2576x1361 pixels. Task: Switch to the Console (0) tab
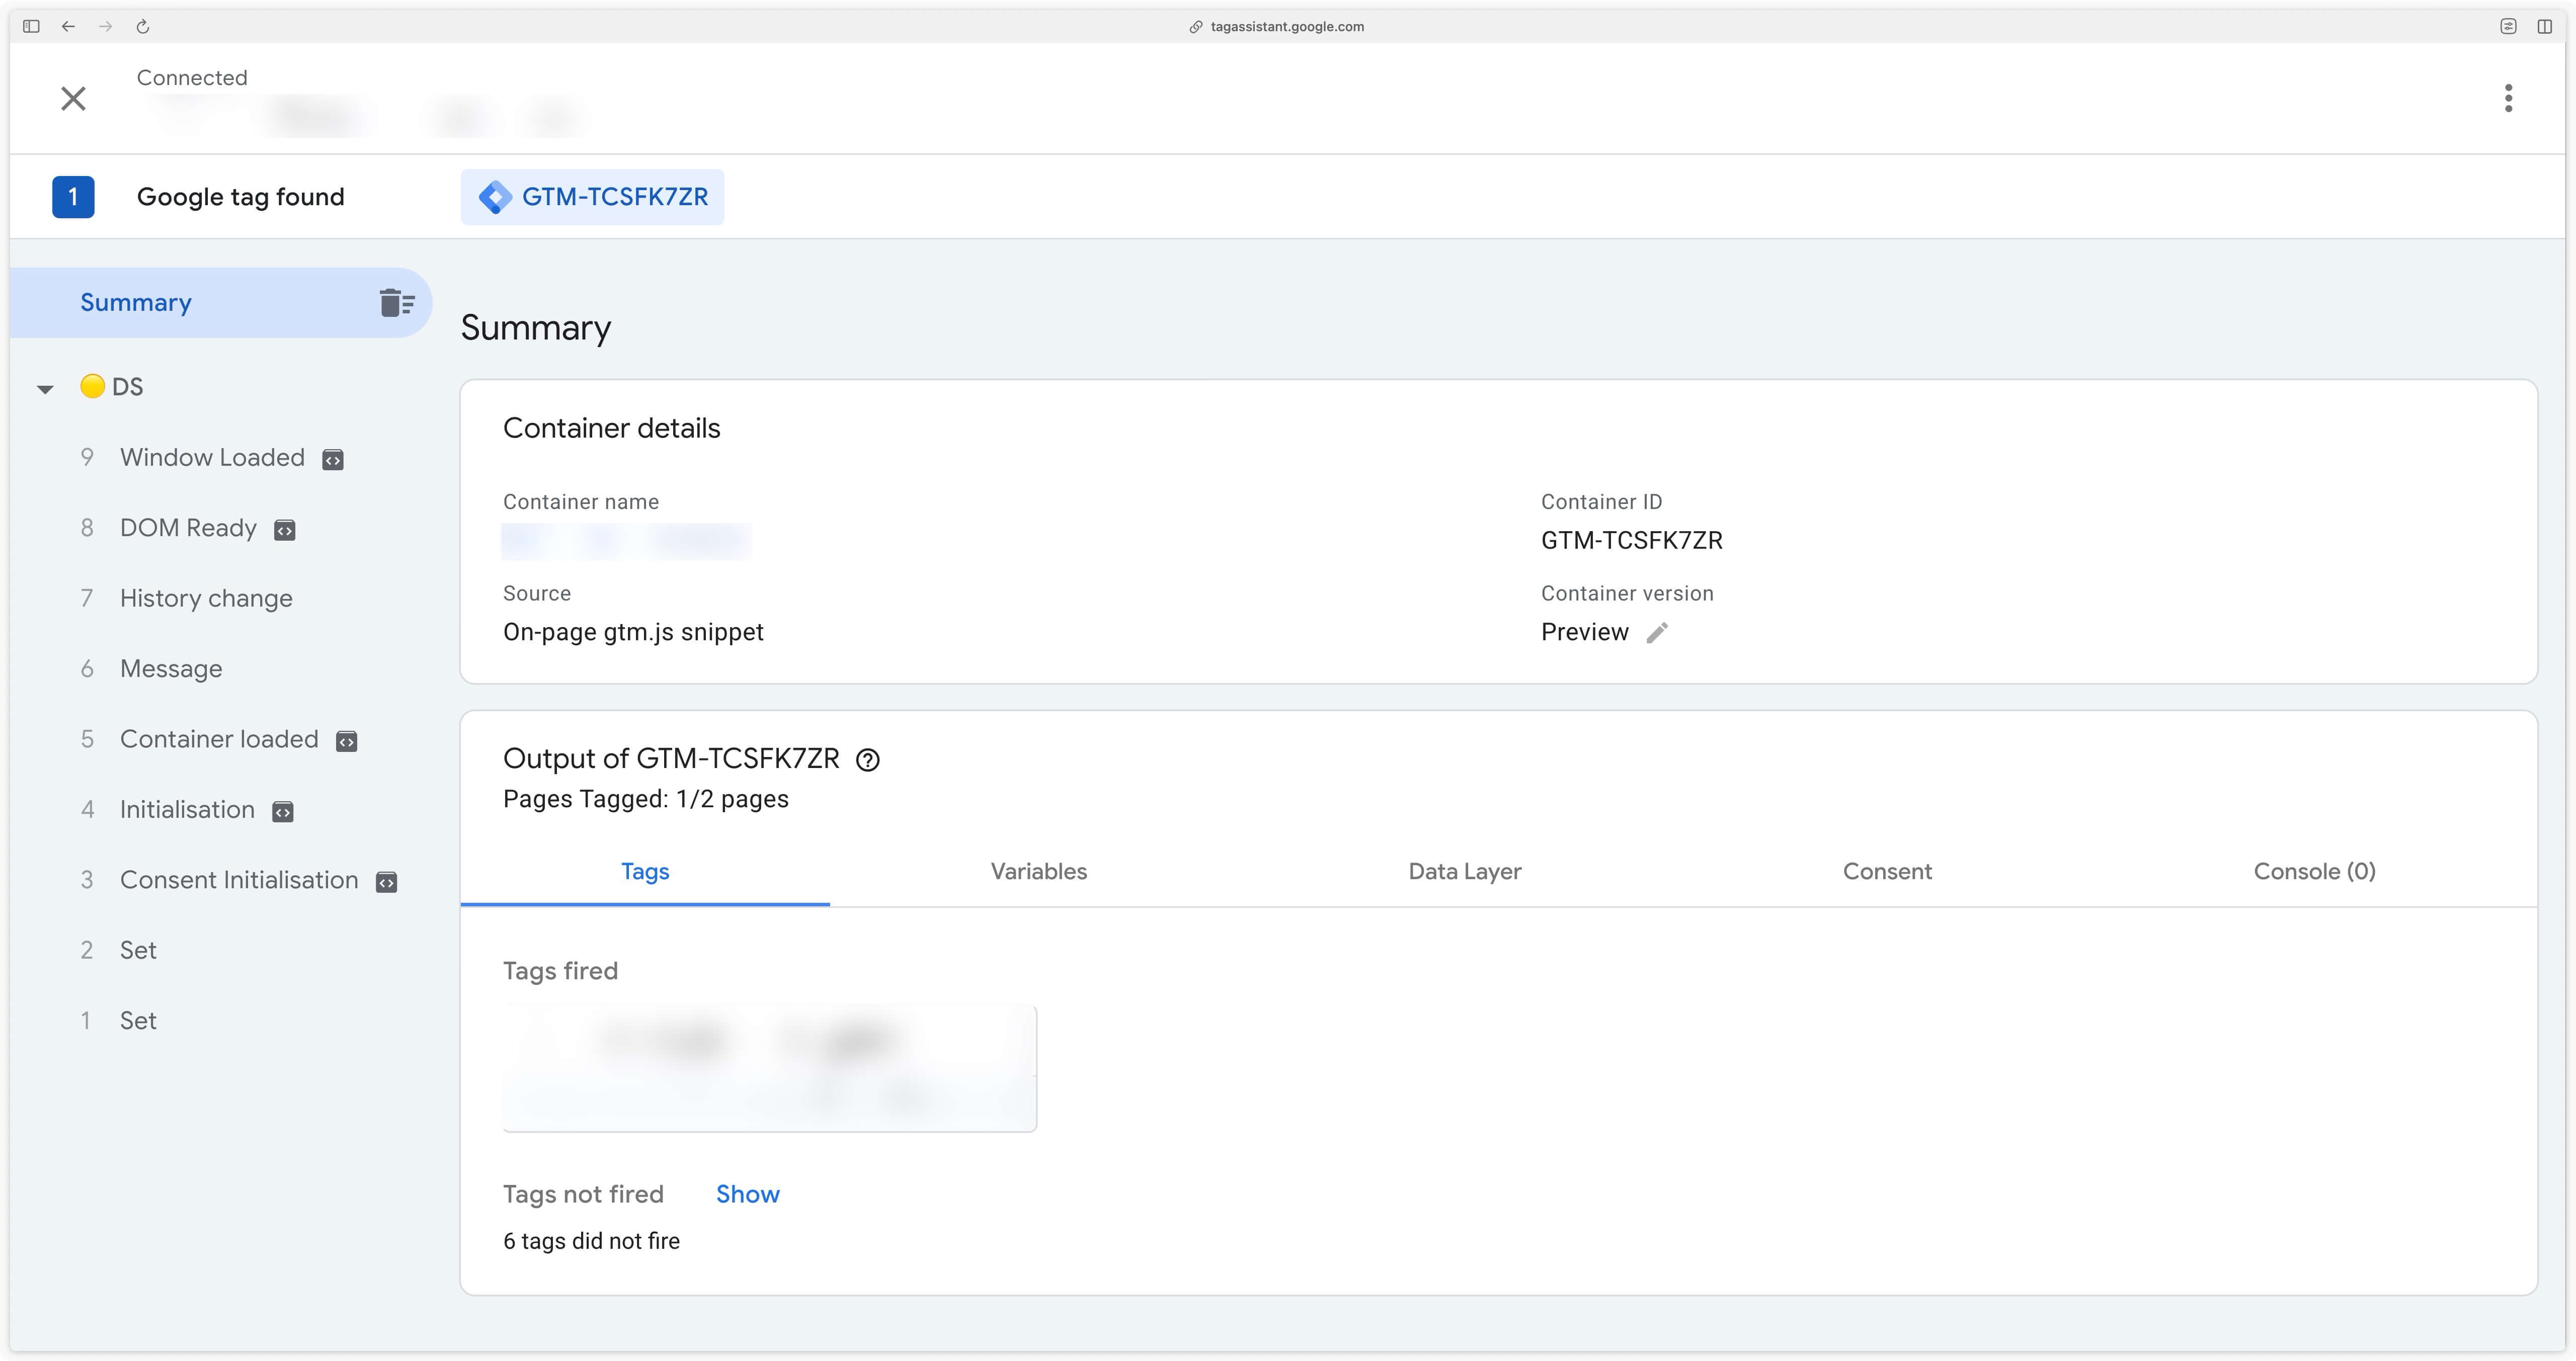[2314, 872]
